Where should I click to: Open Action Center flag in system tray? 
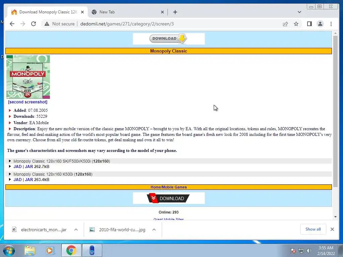pos(293,251)
